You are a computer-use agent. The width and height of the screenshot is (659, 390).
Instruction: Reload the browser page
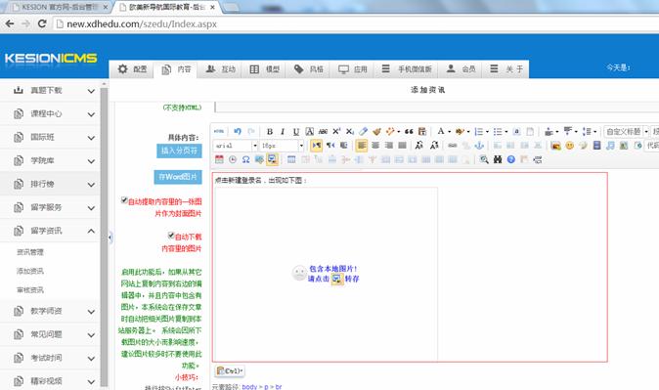point(42,24)
